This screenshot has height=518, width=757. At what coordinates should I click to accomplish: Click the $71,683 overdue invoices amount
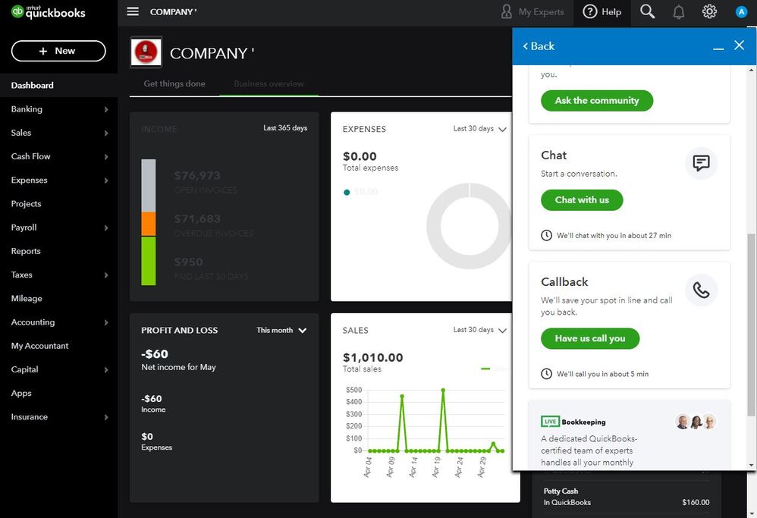[197, 219]
